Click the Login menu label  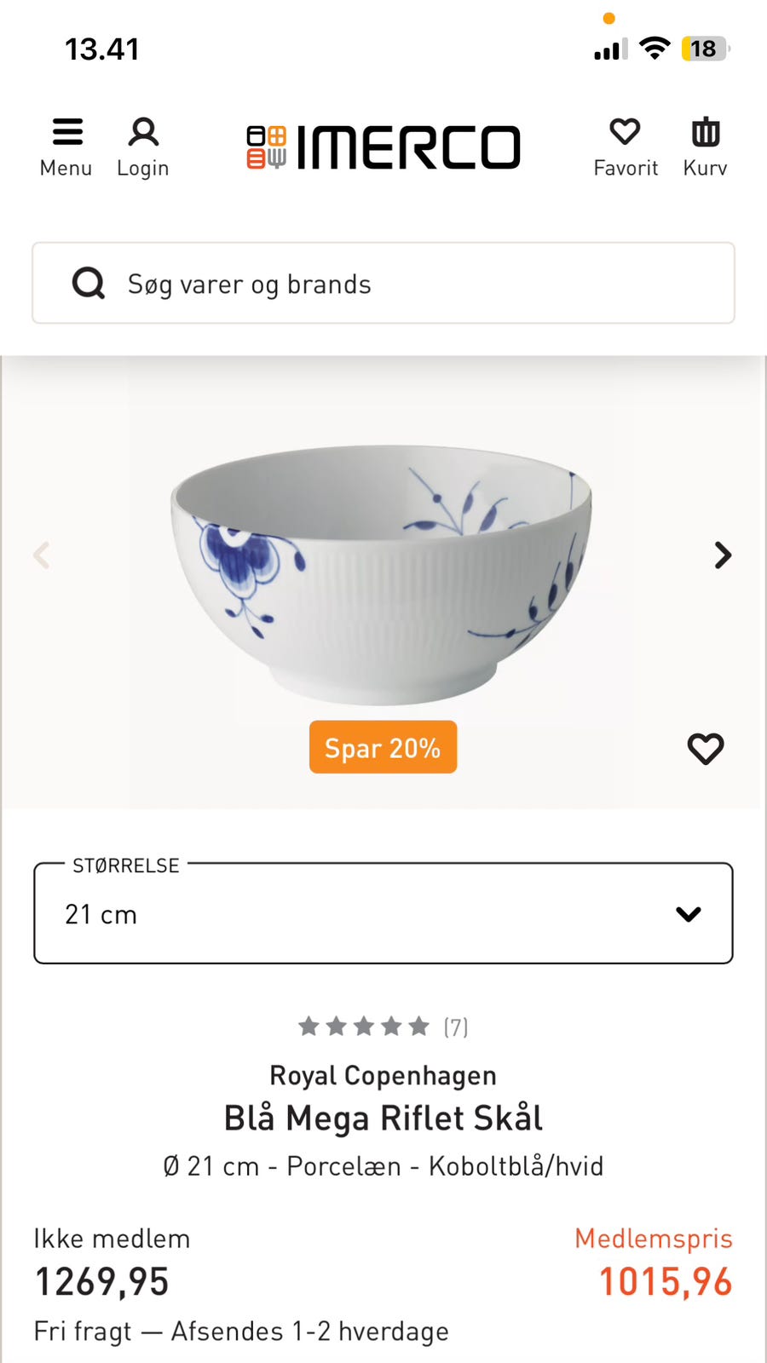click(x=142, y=168)
